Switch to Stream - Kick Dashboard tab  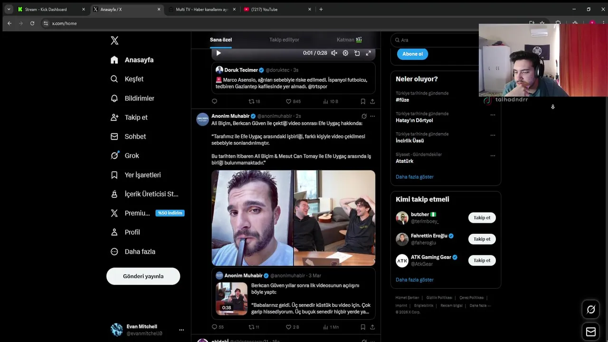pyautogui.click(x=51, y=9)
